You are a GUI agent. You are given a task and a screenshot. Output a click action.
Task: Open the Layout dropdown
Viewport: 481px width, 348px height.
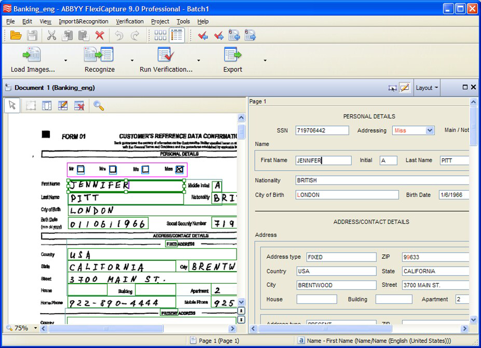(x=427, y=88)
